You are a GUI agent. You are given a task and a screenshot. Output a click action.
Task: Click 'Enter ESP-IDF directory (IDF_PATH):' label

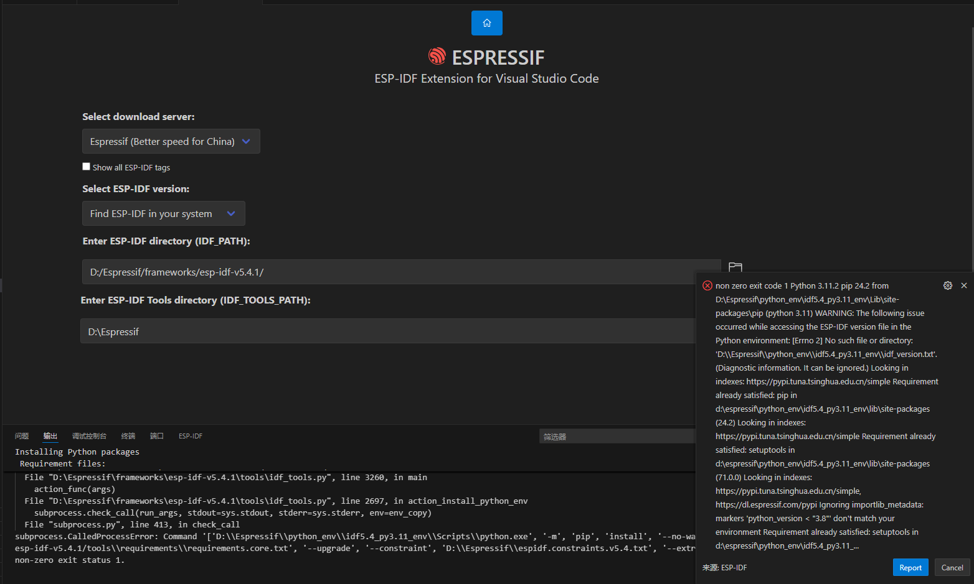tap(166, 241)
